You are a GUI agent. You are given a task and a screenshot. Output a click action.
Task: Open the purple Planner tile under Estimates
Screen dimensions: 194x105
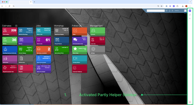(25, 41)
